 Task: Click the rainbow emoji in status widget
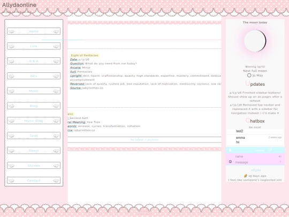(246, 176)
